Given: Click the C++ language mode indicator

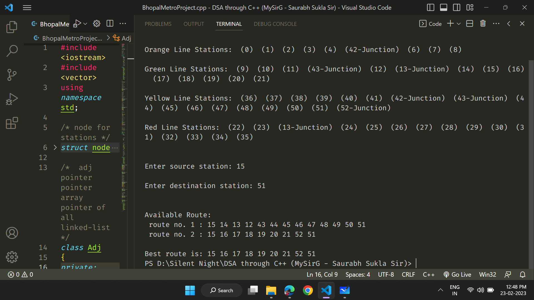Looking at the screenshot, I should [429, 275].
